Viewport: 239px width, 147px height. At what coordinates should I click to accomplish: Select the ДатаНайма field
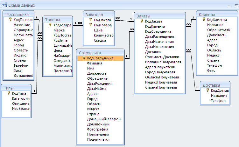click(x=97, y=89)
